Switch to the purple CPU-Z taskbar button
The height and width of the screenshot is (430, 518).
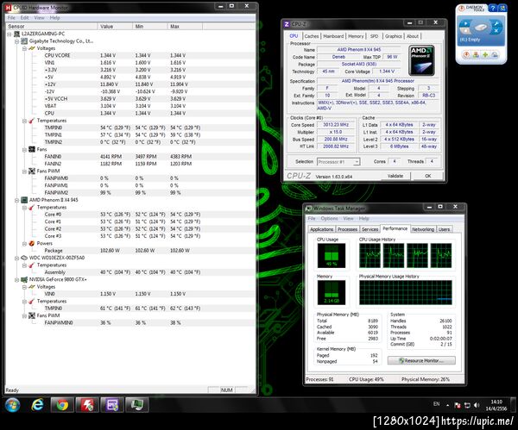tap(112, 405)
